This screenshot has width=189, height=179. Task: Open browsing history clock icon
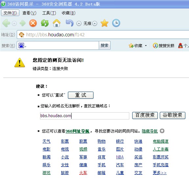pos(116,23)
